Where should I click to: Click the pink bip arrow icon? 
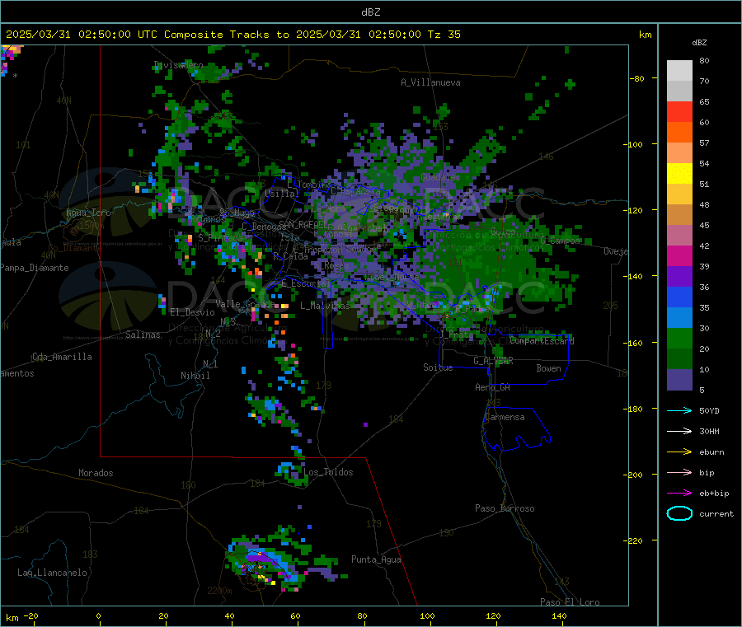[x=679, y=472]
